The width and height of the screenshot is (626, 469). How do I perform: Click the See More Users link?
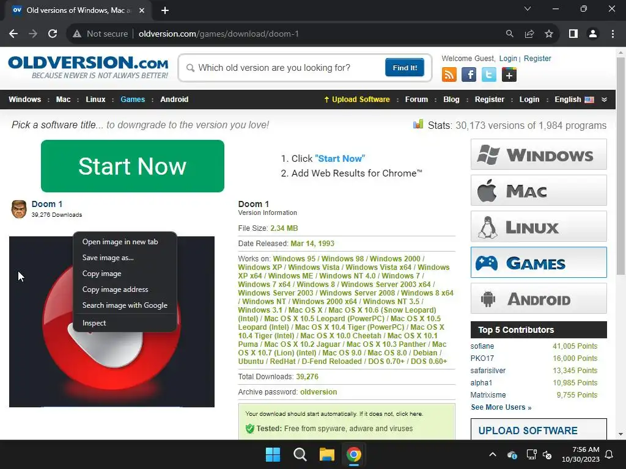501,407
